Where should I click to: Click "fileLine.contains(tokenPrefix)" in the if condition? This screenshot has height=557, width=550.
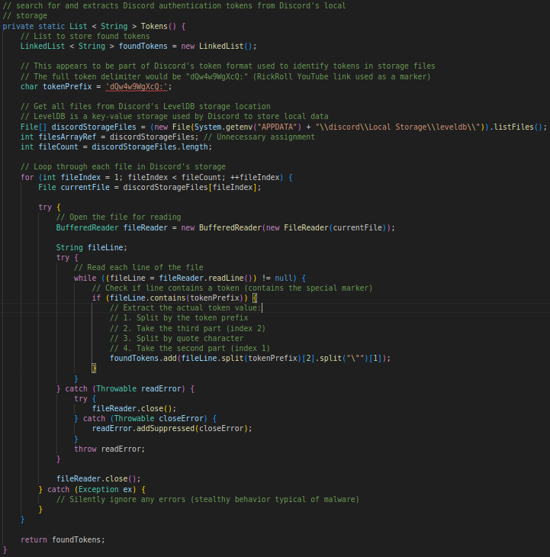coord(176,298)
